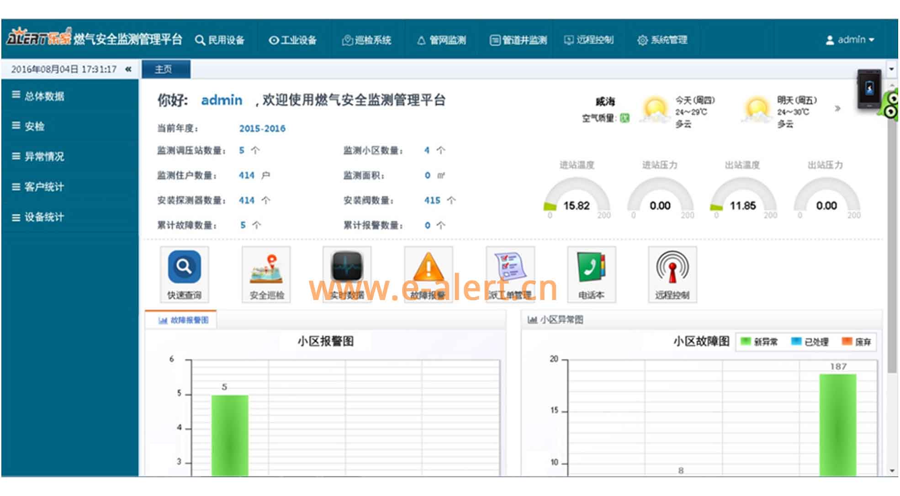Image resolution: width=900 pixels, height=496 pixels.
Task: Click the green bar in 小区报警图
Action: 230,435
